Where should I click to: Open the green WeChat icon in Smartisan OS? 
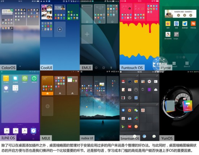pos(136,111)
